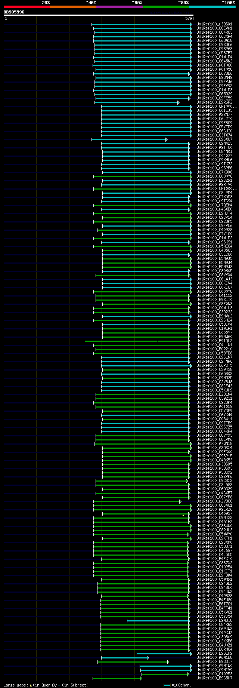
Task: Select hit label UniRef100_B9GEH9
Action: [214, 653]
